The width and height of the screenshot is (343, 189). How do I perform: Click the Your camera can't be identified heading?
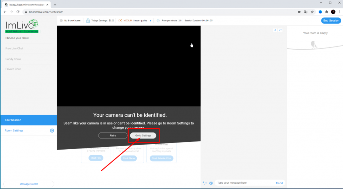[x=130, y=115]
